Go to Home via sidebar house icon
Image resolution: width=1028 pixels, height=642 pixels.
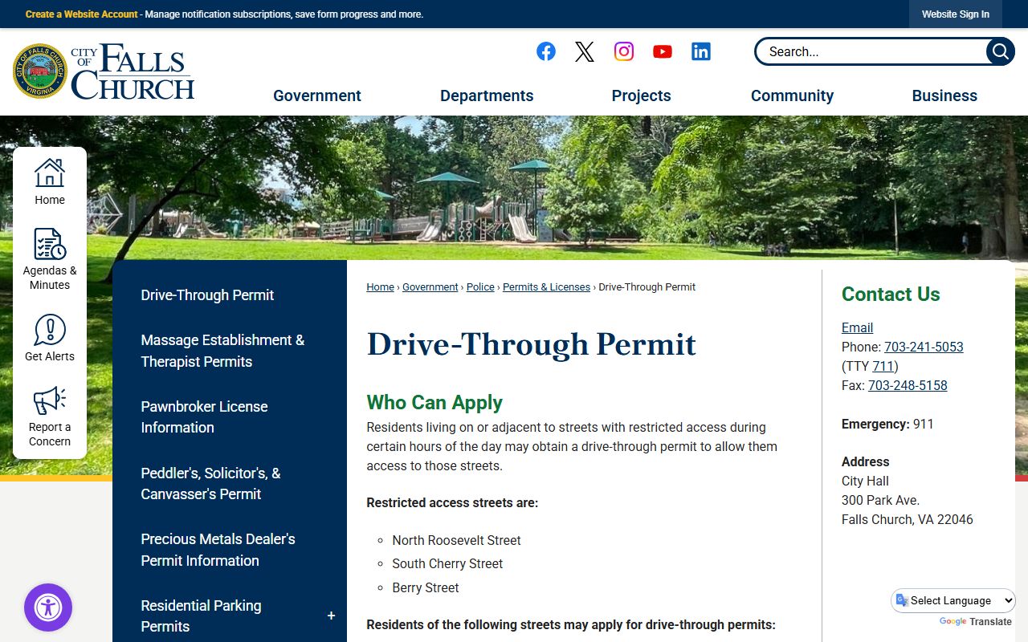click(x=50, y=181)
